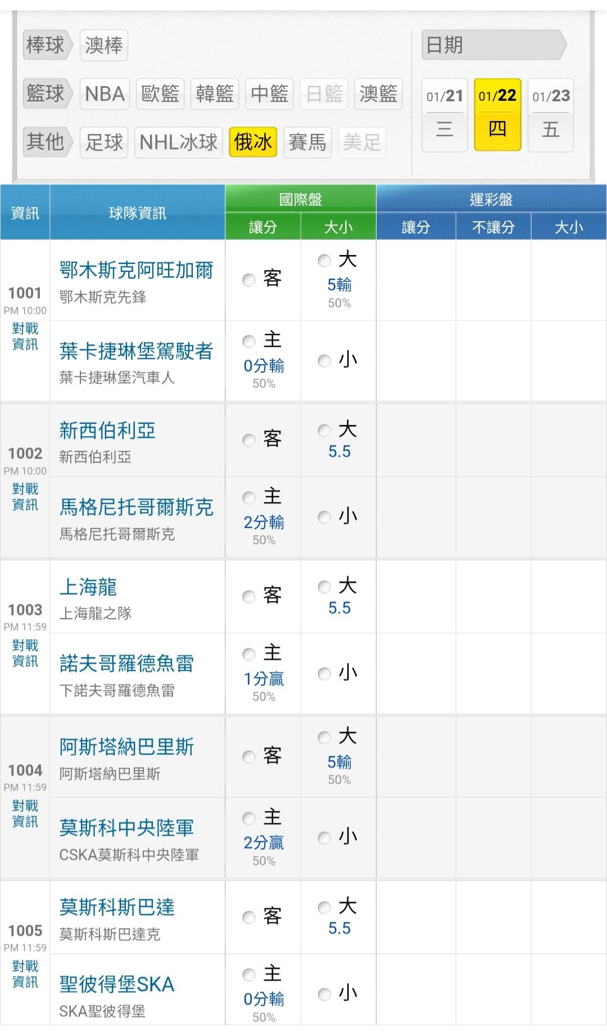Open the 賽馬 category
The height and width of the screenshot is (1035, 607).
(307, 142)
